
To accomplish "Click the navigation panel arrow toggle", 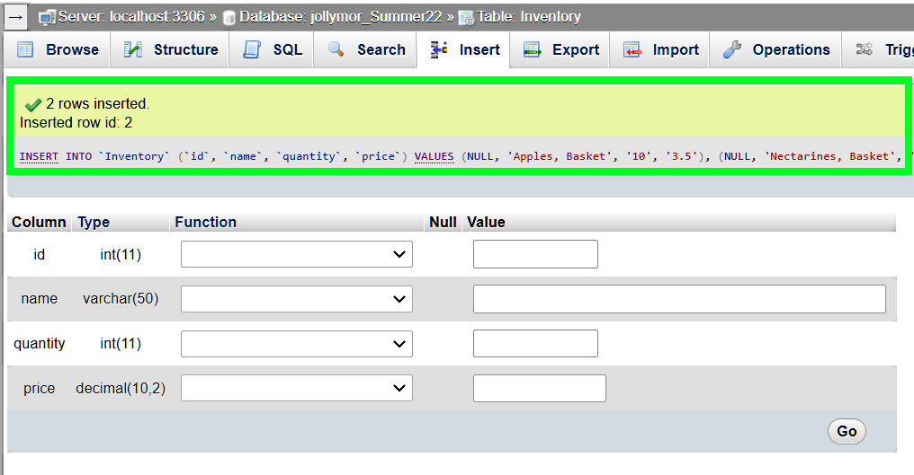I will pyautogui.click(x=15, y=16).
